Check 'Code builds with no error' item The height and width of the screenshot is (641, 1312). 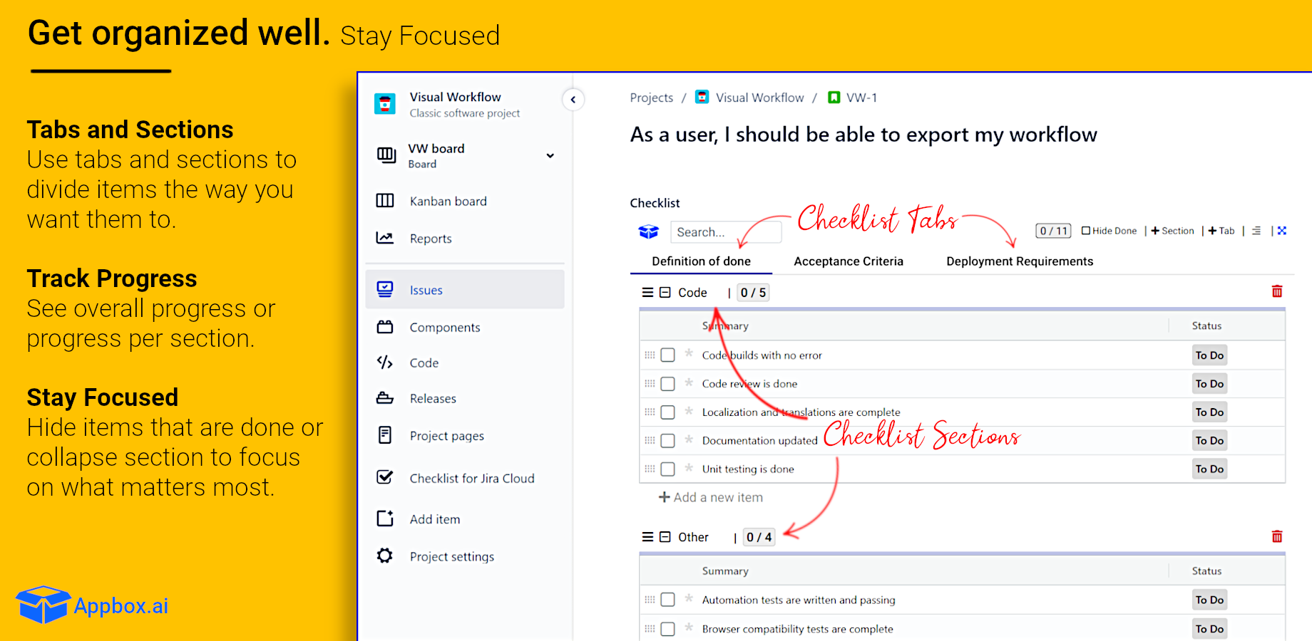click(x=667, y=355)
